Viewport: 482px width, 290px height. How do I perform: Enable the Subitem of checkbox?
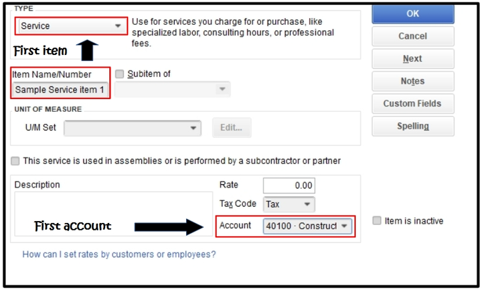click(x=120, y=74)
